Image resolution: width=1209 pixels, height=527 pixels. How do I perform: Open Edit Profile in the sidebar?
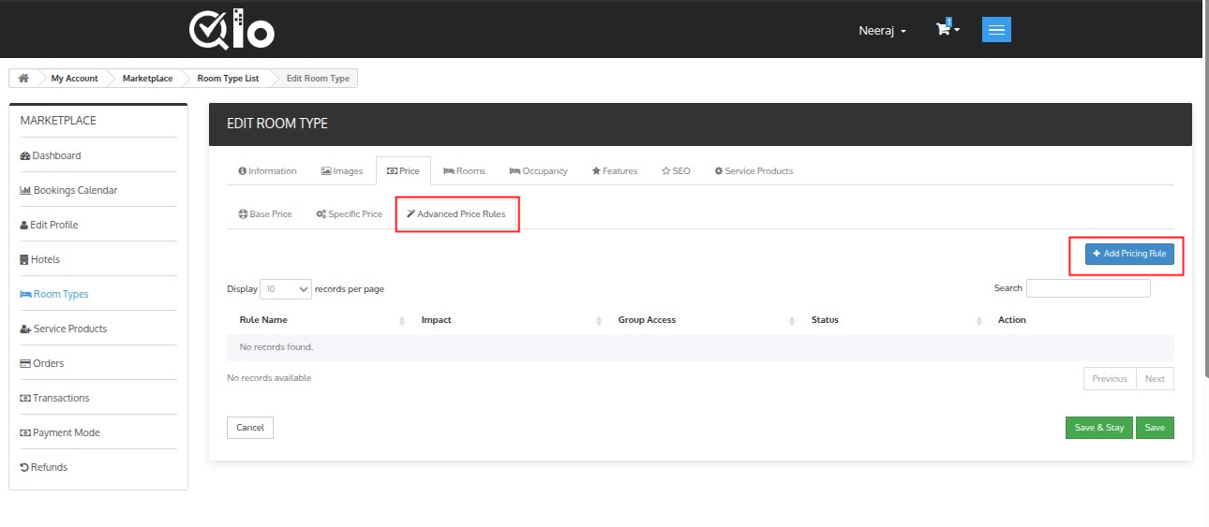(49, 225)
